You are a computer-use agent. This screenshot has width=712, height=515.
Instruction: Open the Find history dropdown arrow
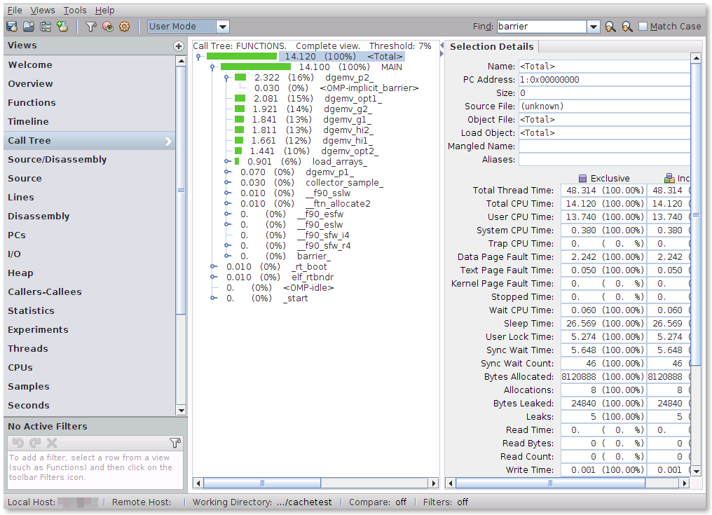pyautogui.click(x=594, y=27)
